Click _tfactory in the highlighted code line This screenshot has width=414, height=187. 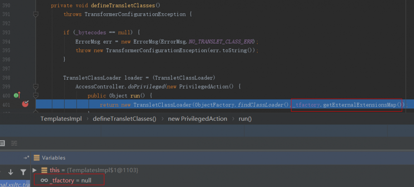[x=306, y=105]
